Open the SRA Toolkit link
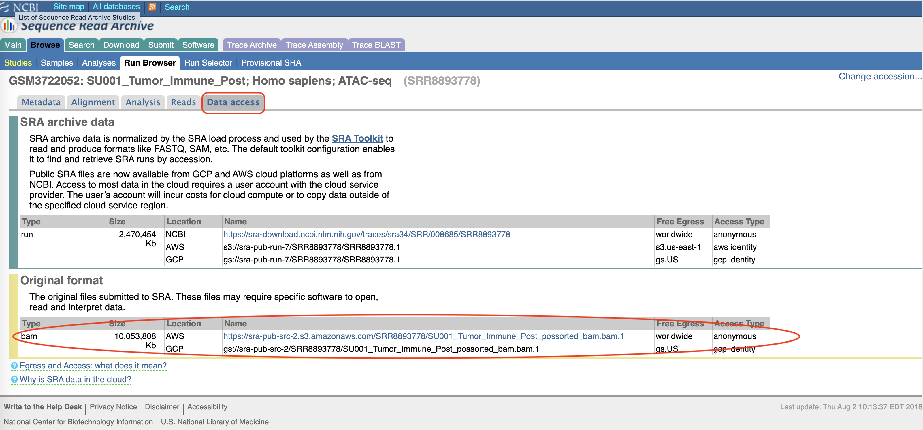Image resolution: width=923 pixels, height=430 pixels. [357, 138]
